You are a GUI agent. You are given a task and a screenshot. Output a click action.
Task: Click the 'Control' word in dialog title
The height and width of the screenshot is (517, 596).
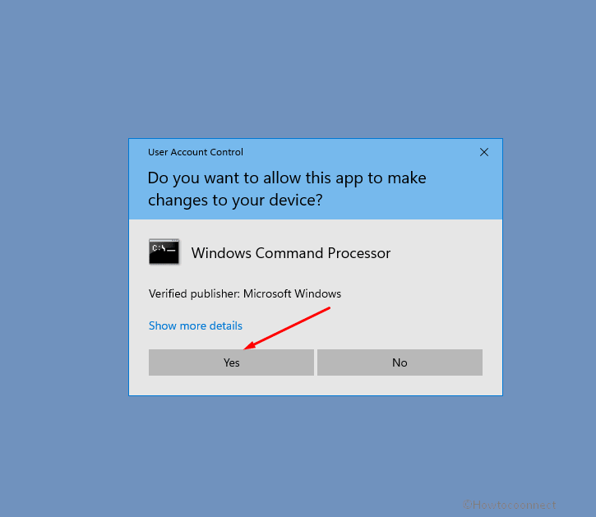coord(226,152)
